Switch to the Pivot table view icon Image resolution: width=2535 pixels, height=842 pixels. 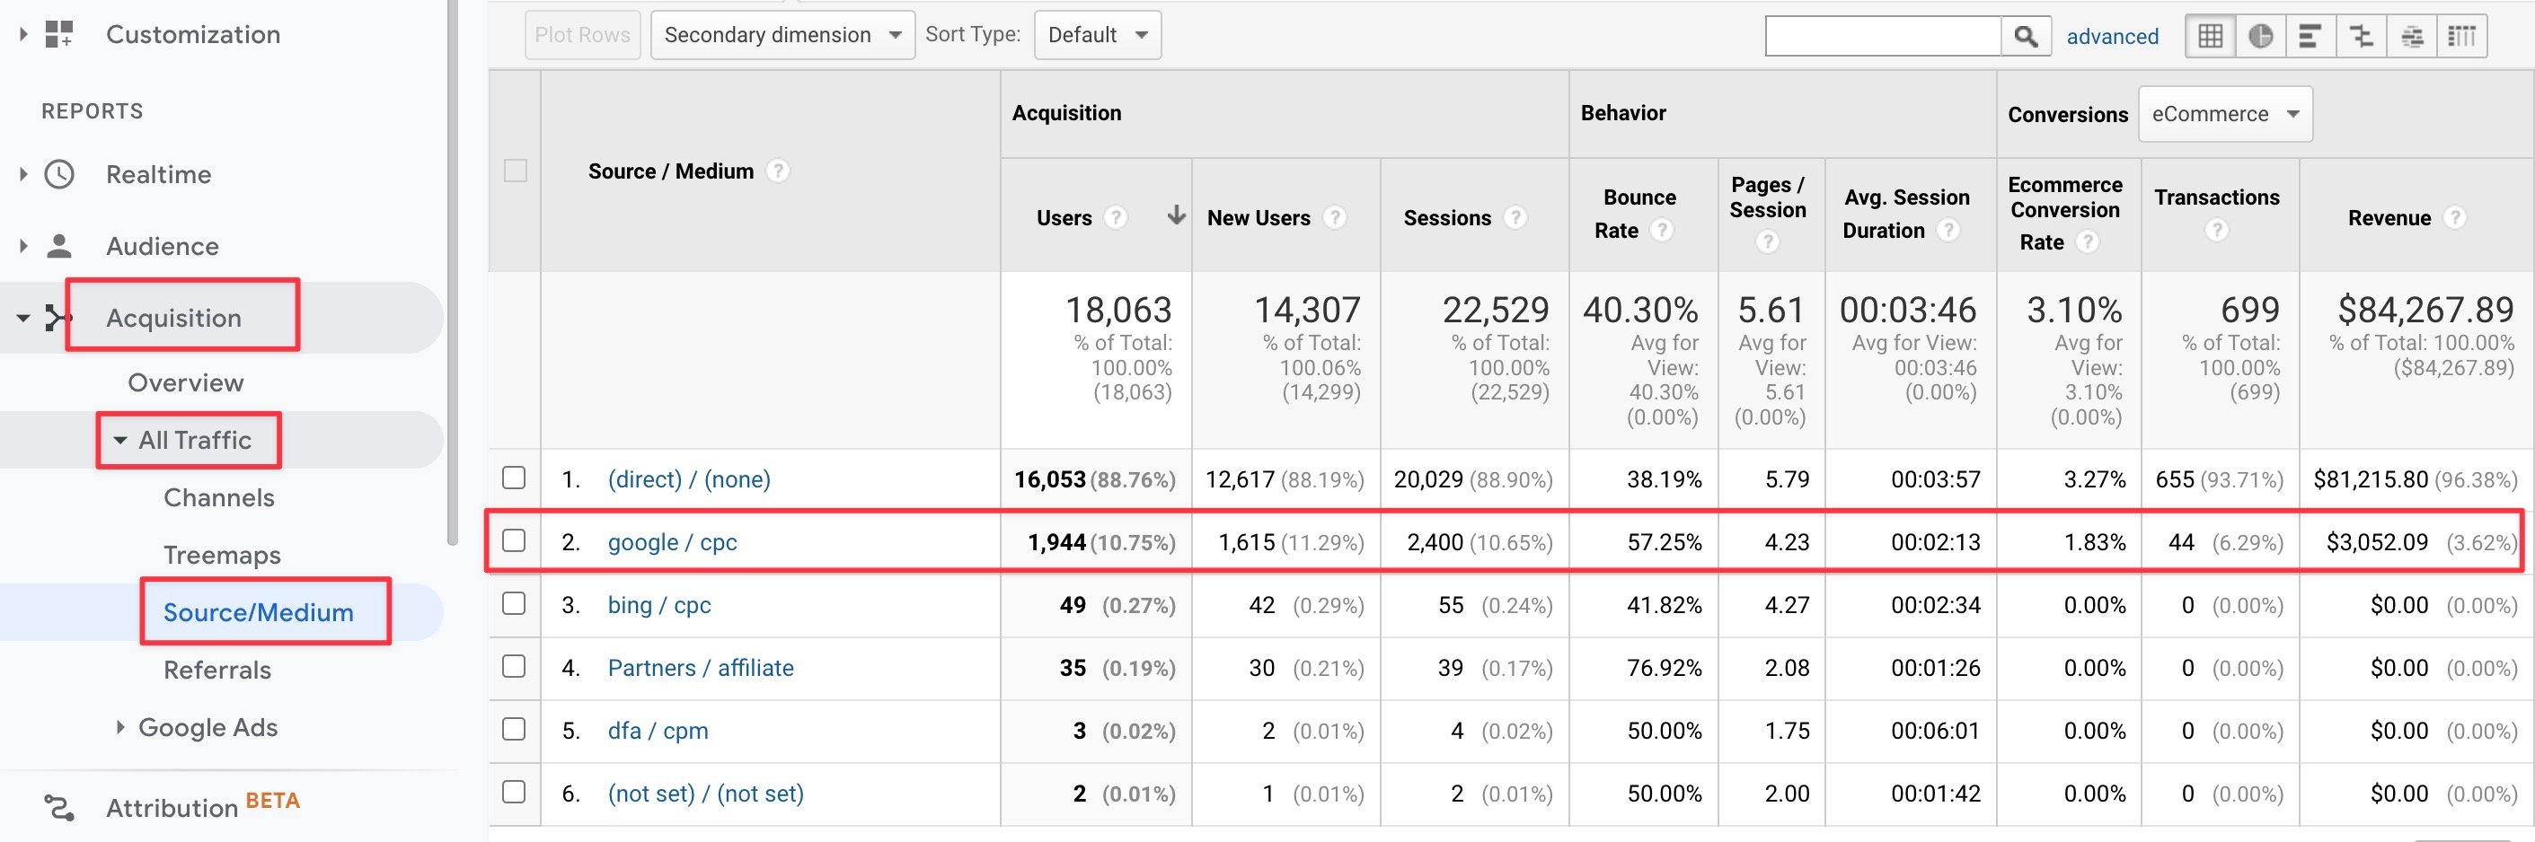pyautogui.click(x=2461, y=37)
